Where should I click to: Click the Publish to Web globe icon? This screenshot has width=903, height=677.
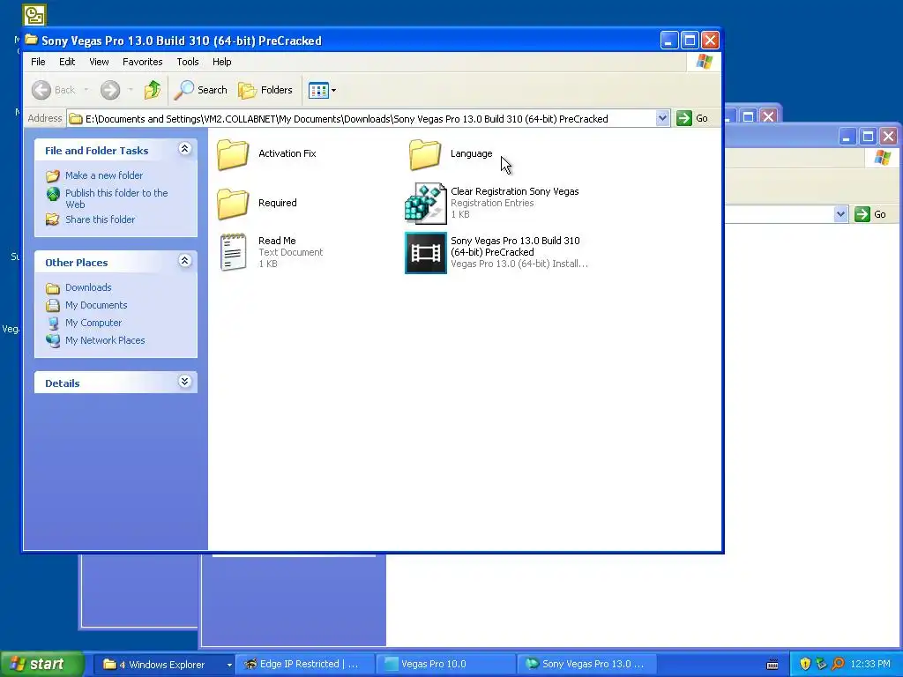click(x=53, y=194)
